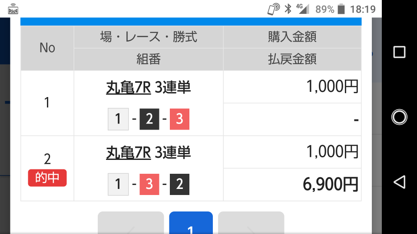Screen dimensions: 417x234
Task: Tap the Bluetooth status icon
Action: pyautogui.click(x=288, y=9)
